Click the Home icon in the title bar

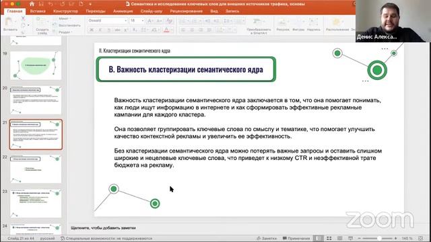32,4
